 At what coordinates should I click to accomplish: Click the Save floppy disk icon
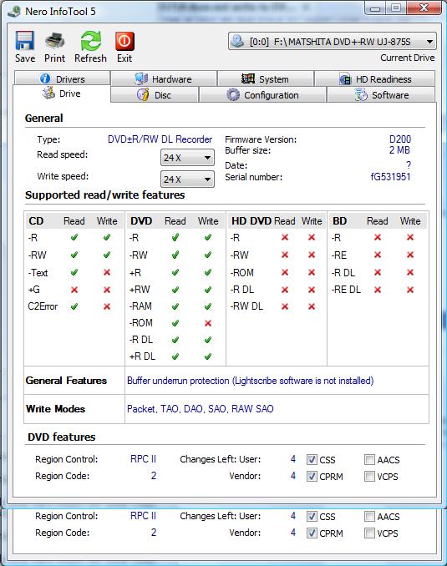pyautogui.click(x=25, y=40)
